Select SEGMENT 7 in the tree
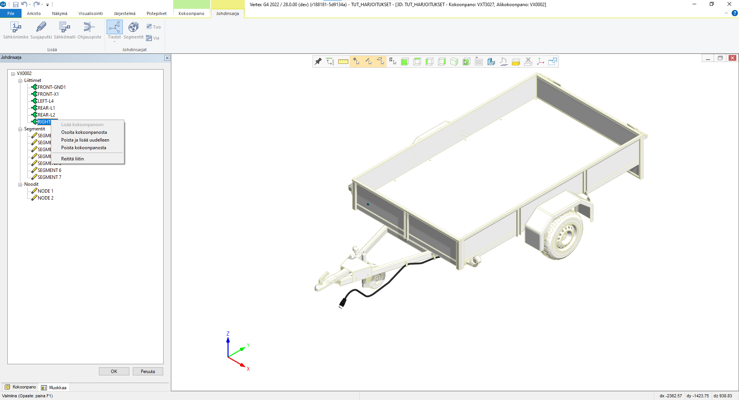Image resolution: width=739 pixels, height=400 pixels. pos(49,177)
